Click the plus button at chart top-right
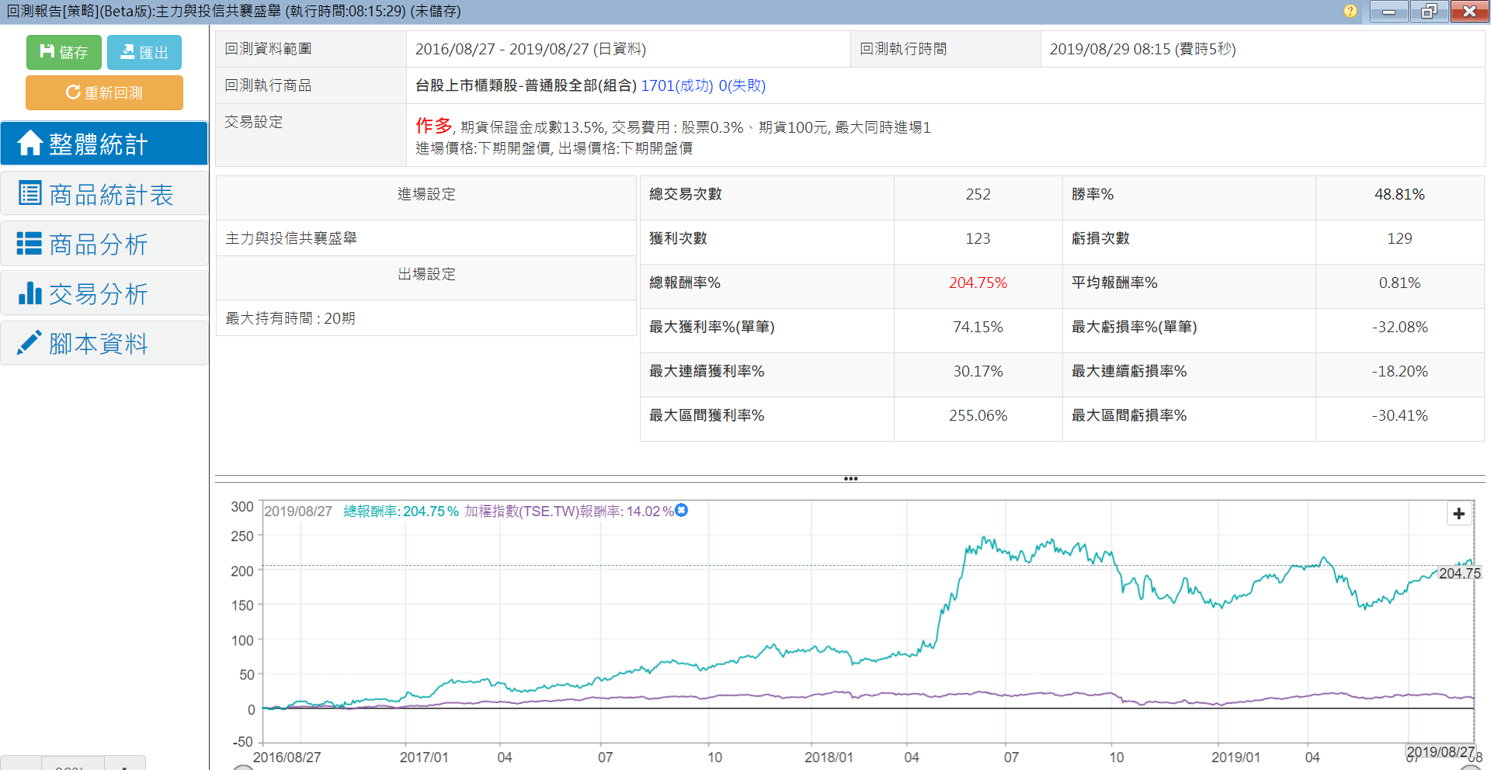1491x770 pixels. pos(1458,514)
